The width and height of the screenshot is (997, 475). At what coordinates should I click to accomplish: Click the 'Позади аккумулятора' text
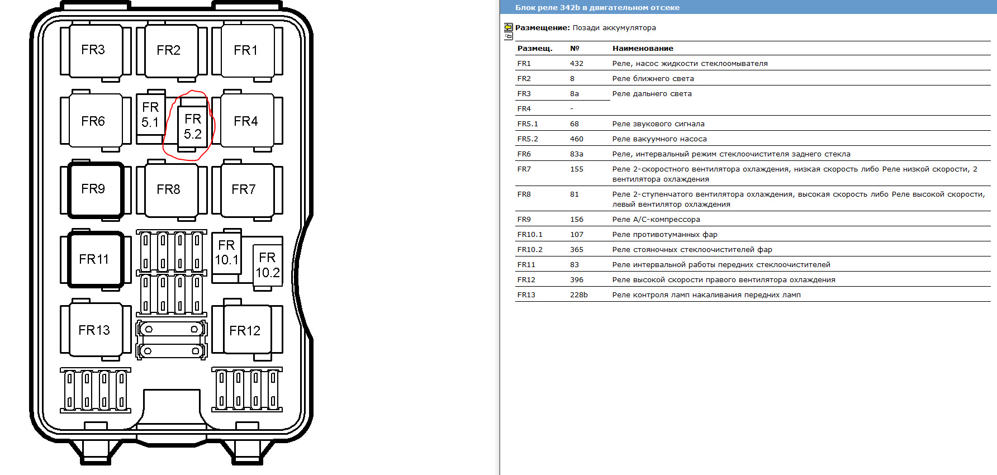[x=614, y=27]
